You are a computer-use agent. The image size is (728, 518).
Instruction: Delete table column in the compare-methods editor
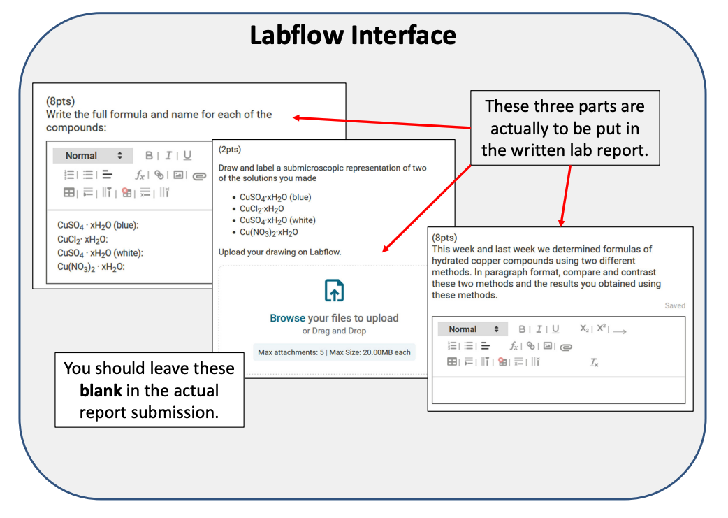click(535, 361)
